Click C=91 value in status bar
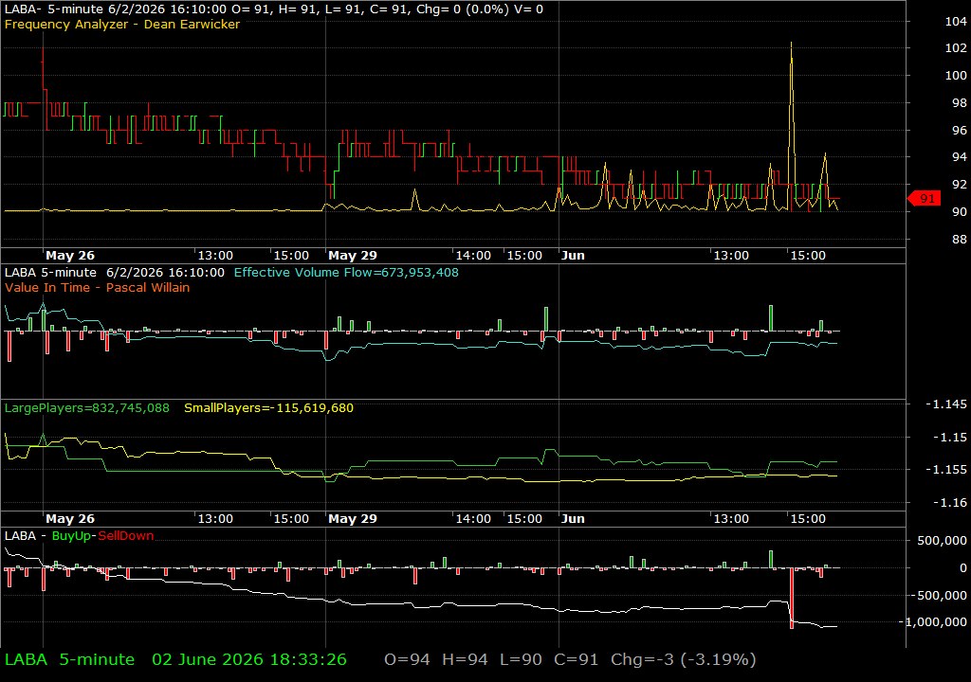Screen dimensions: 971x682 pyautogui.click(x=576, y=659)
